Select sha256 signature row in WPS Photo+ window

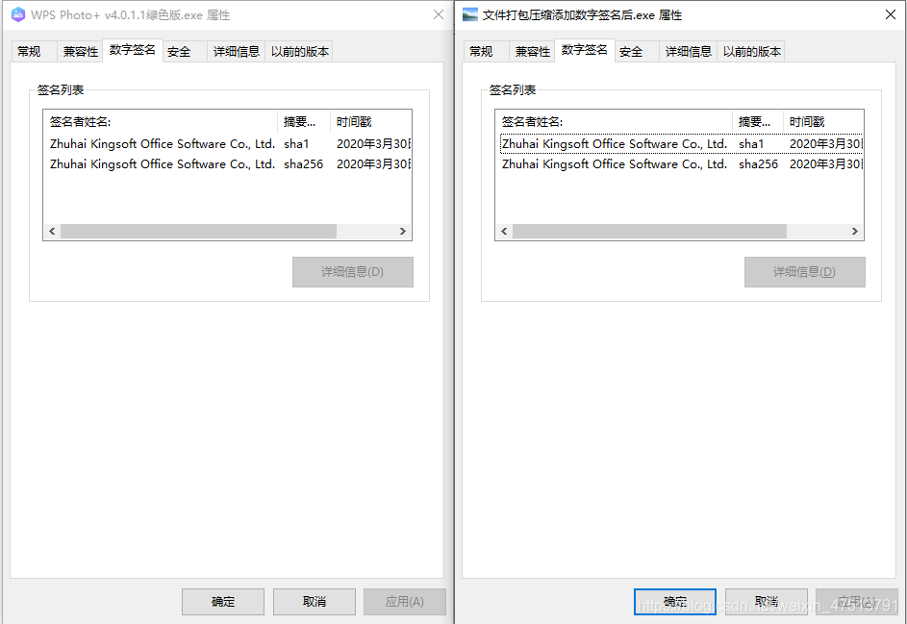(227, 164)
